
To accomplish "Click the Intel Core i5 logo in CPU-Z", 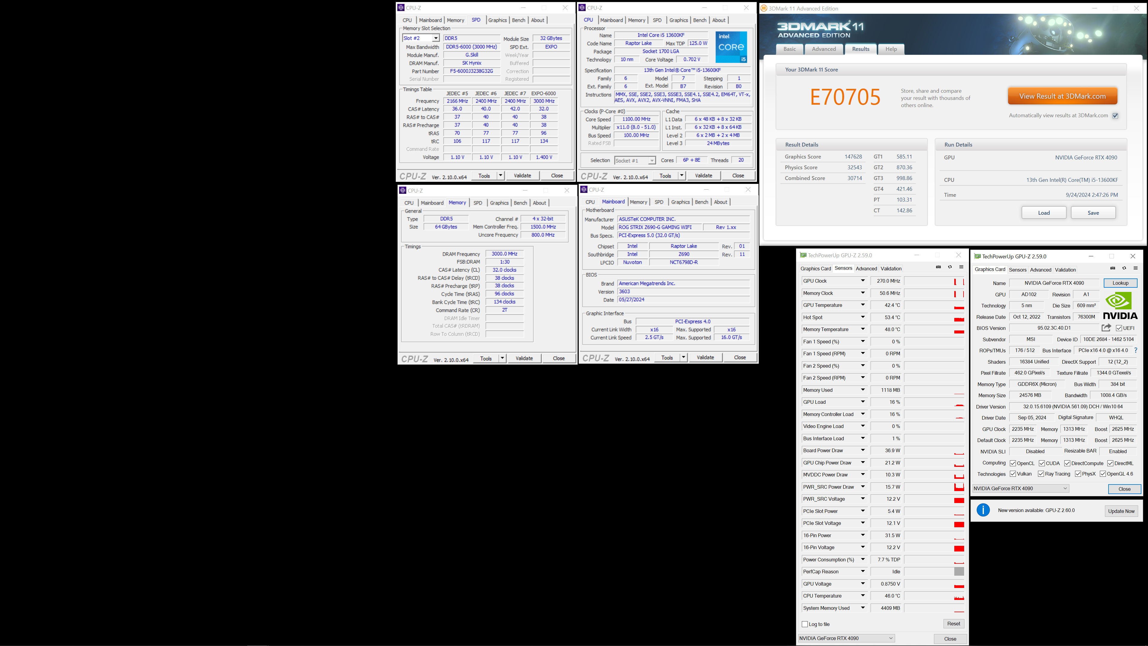I will point(731,47).
